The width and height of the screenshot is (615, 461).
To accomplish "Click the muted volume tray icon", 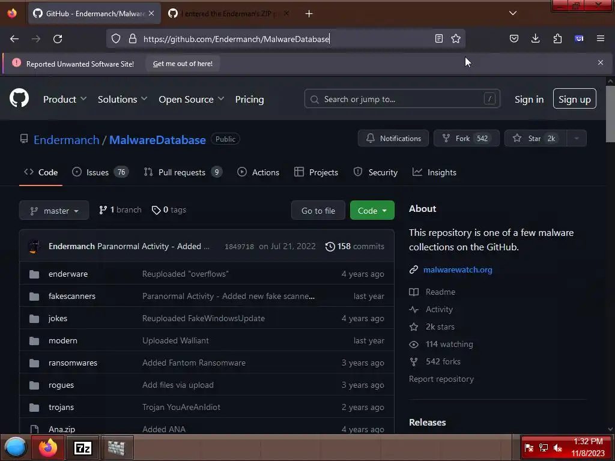I will point(558,447).
